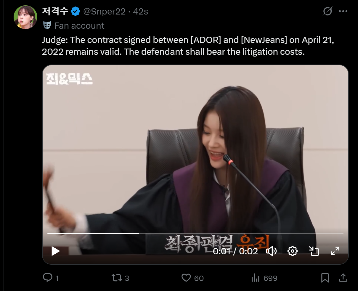Seek on the video progress bar

coord(195,233)
